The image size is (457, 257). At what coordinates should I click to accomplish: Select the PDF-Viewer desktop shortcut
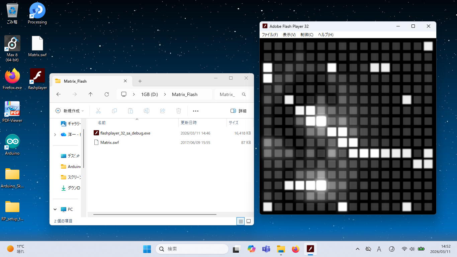pos(12,112)
